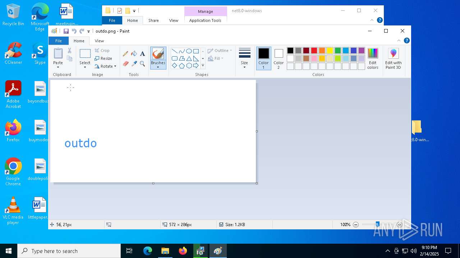Choose the Diamond shape
Viewport: 460px width, 258px height.
tap(175, 66)
